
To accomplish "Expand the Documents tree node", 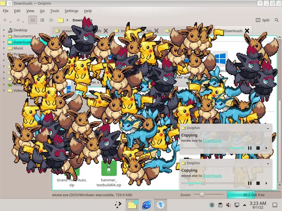I will pos(4,36).
